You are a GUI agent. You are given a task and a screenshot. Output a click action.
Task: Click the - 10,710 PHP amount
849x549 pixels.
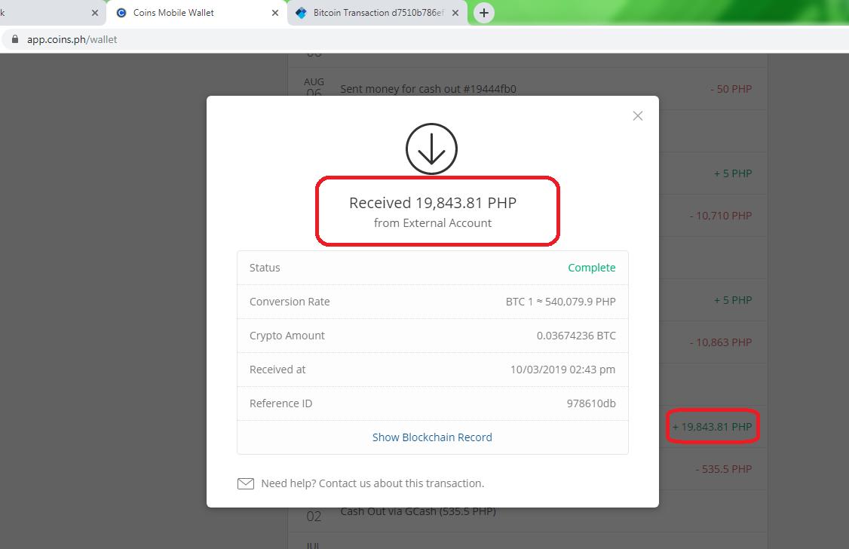click(721, 216)
